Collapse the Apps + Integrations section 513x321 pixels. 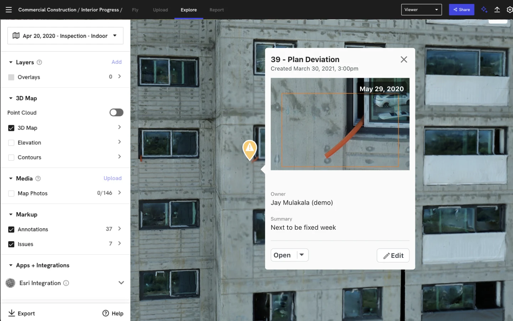click(11, 265)
